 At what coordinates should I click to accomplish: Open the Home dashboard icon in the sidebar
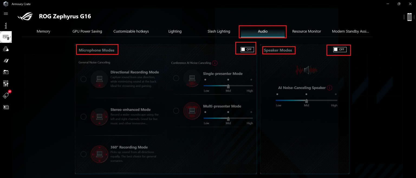pos(6,26)
